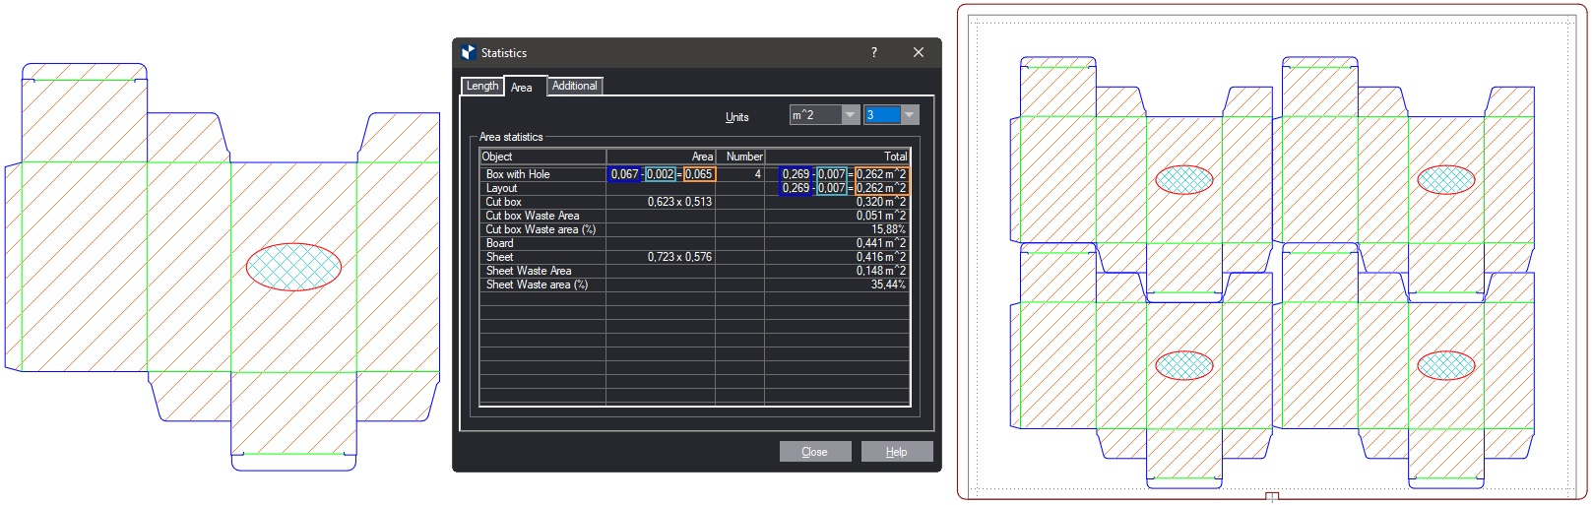Close the Statistics dialog with the X

(x=919, y=53)
